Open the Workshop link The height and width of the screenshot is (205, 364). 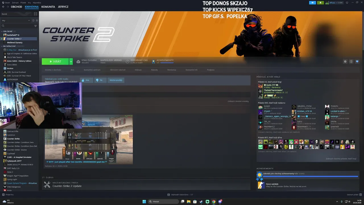pos(171,70)
